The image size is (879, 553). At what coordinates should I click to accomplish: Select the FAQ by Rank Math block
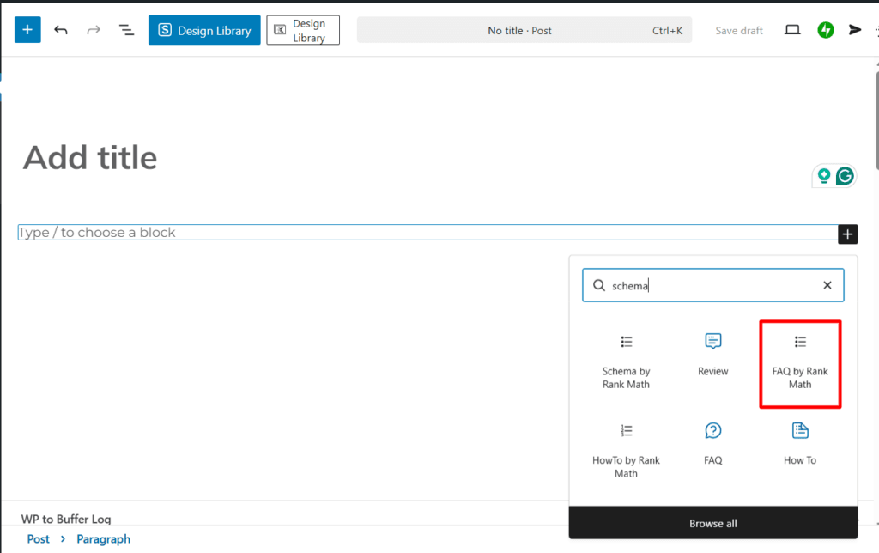click(799, 361)
